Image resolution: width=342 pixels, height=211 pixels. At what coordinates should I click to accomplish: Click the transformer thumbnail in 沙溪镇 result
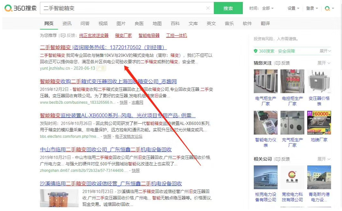click(59, 198)
